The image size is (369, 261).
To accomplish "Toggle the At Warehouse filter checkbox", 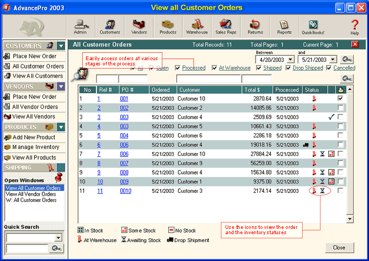I will pos(215,68).
